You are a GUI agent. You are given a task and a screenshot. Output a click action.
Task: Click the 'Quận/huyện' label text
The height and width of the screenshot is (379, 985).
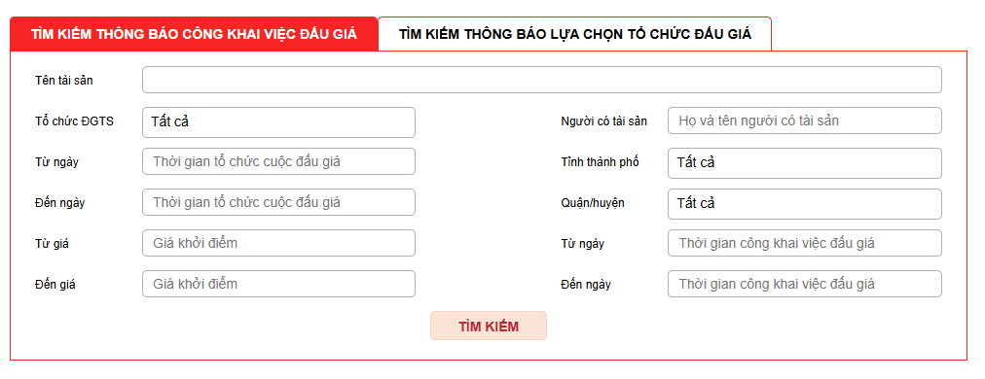[593, 203]
